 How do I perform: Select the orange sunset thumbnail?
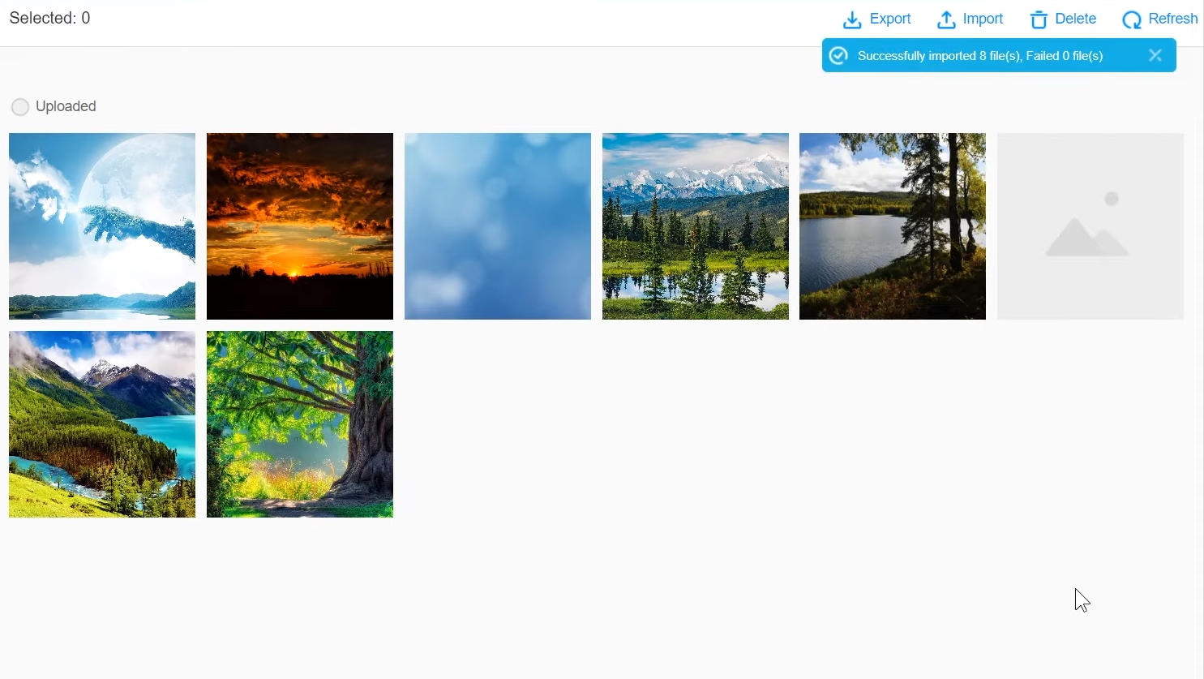300,226
